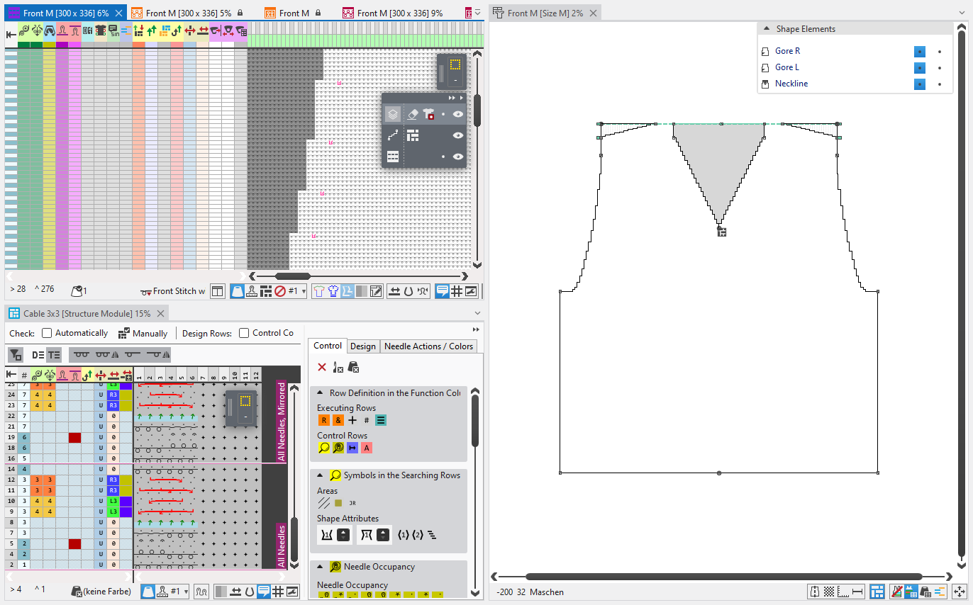Toggle eye visibility of top layer row
Image resolution: width=973 pixels, height=605 pixels.
[458, 114]
